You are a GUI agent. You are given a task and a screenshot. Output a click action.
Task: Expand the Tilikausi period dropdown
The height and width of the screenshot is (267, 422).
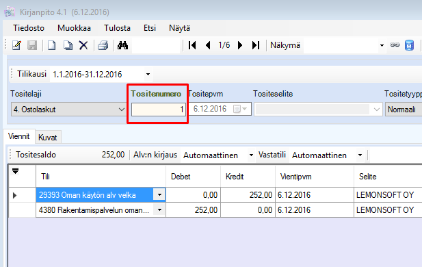148,74
